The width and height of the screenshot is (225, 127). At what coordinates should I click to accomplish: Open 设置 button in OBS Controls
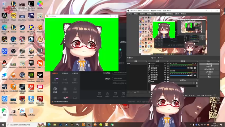tap(209, 74)
